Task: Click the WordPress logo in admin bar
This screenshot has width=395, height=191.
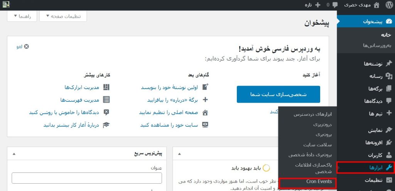Action: coord(389,5)
